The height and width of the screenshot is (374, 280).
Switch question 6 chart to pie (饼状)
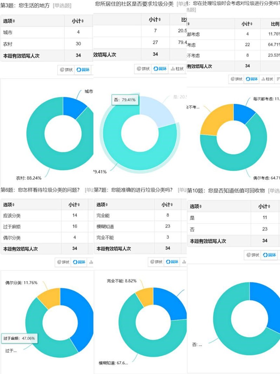click(x=63, y=262)
